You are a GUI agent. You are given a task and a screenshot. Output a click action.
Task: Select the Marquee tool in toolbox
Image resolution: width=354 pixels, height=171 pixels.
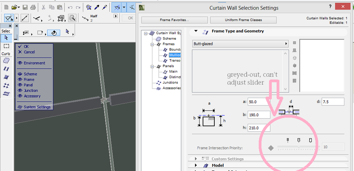point(6,46)
